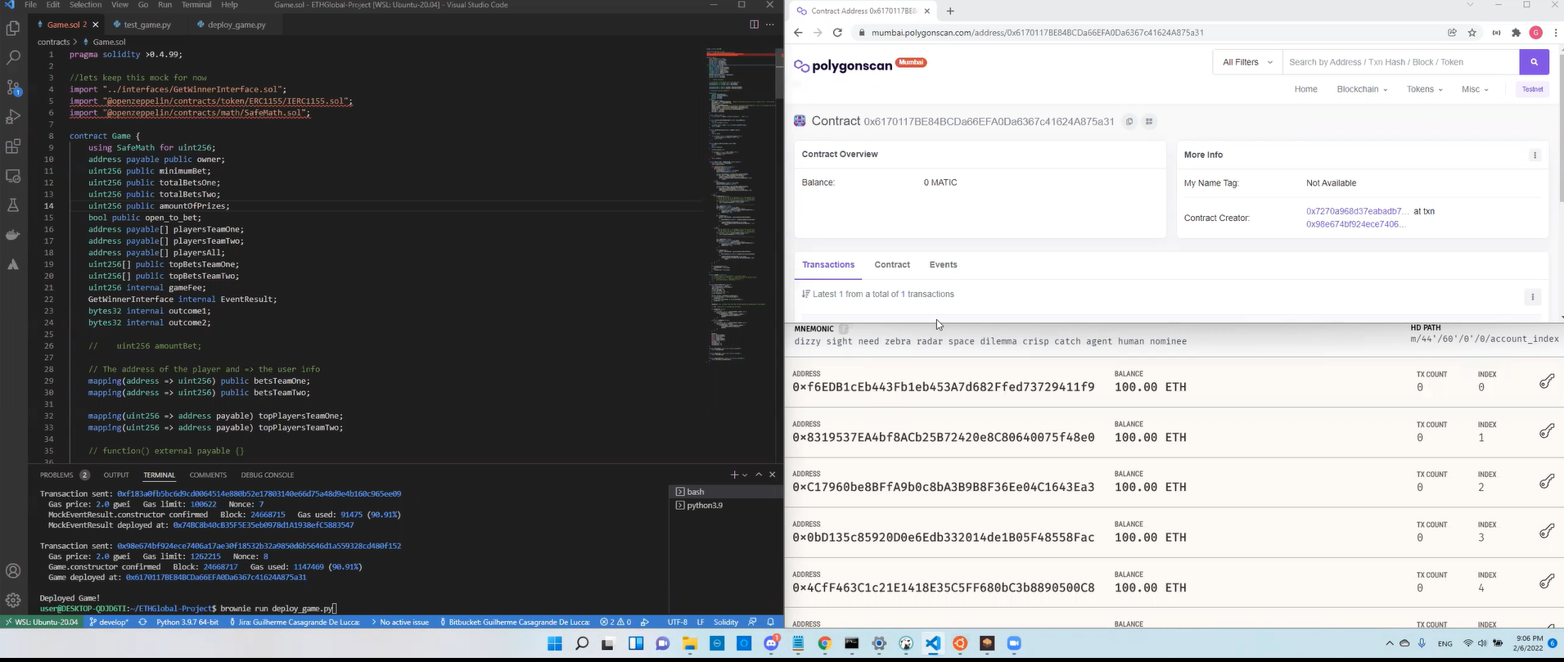Expand the All Filters dropdown on Polygonscan
The height and width of the screenshot is (662, 1564).
(x=1247, y=62)
